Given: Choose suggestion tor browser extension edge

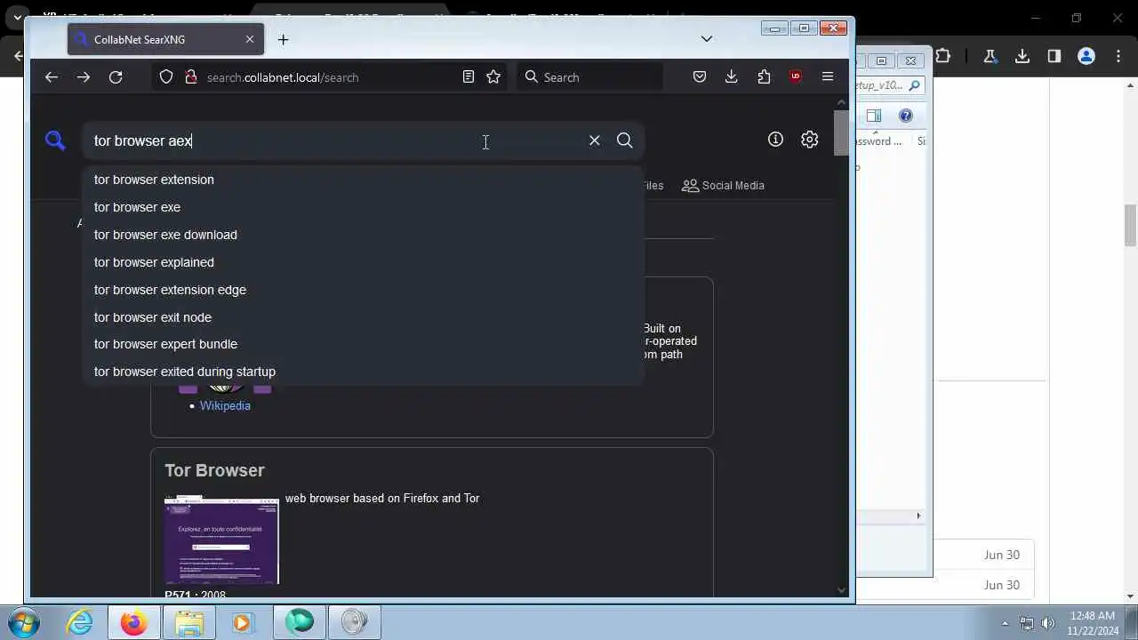Looking at the screenshot, I should 363,290.
